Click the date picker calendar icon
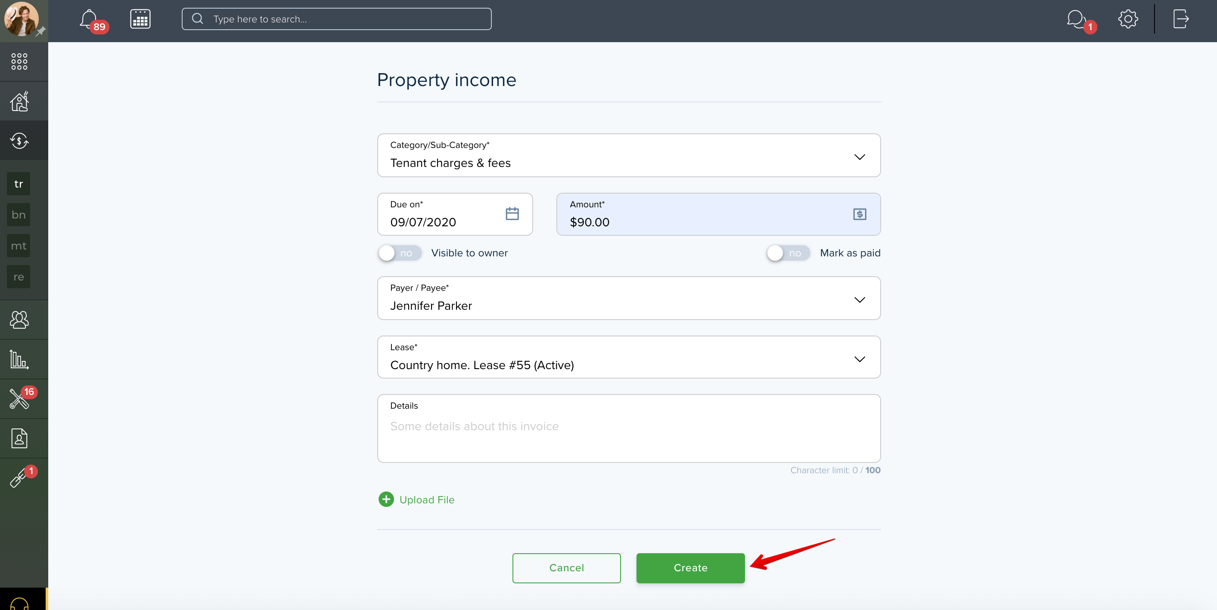This screenshot has width=1217, height=610. (x=512, y=214)
